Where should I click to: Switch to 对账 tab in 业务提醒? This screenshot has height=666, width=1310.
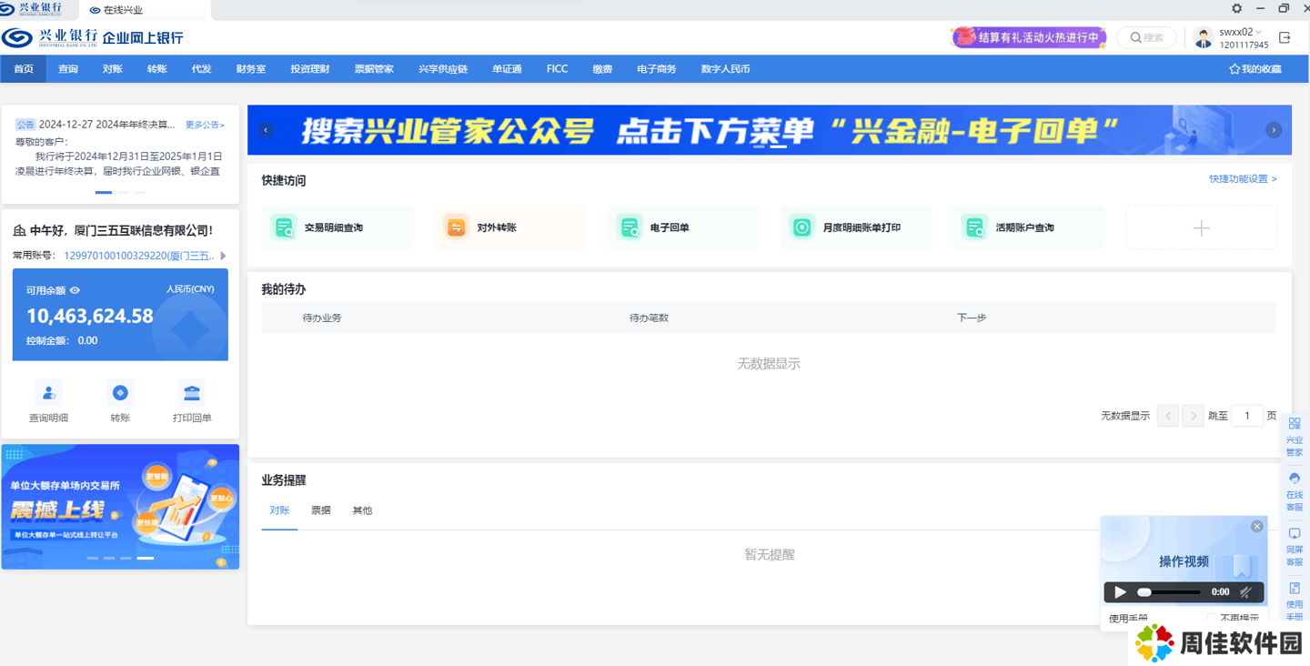click(279, 510)
